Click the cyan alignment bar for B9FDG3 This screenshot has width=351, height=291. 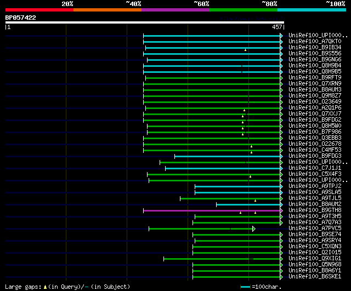tap(228, 156)
